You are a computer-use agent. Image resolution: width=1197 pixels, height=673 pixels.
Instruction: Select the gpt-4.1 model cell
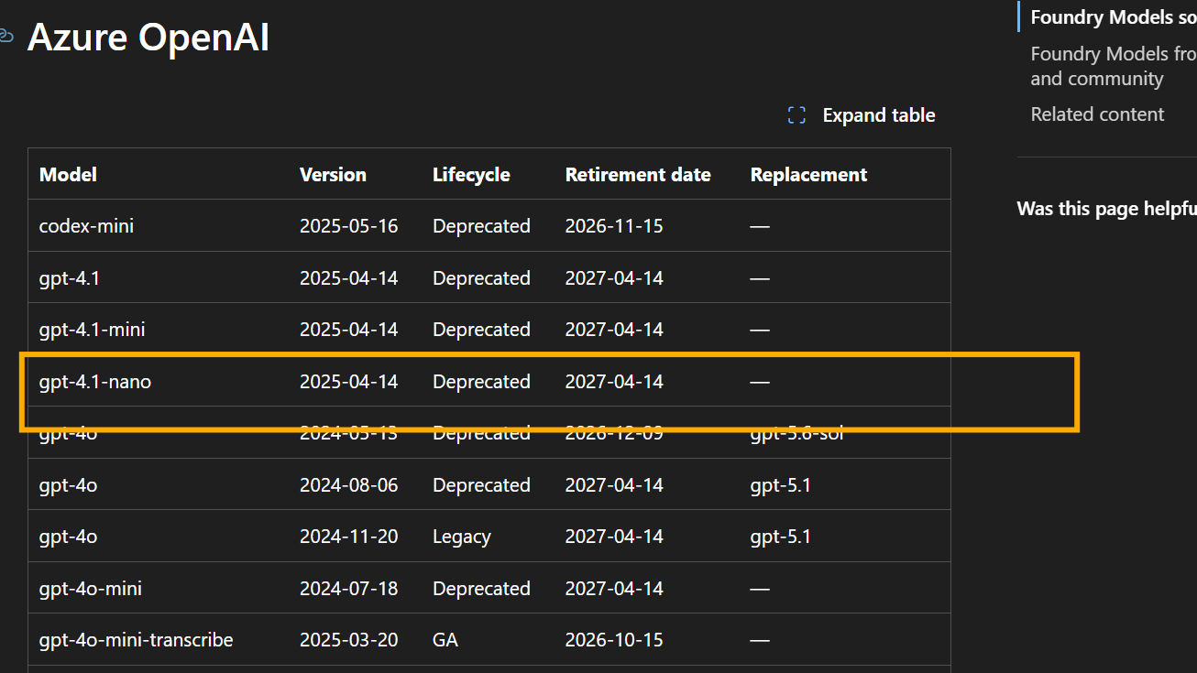[70, 277]
